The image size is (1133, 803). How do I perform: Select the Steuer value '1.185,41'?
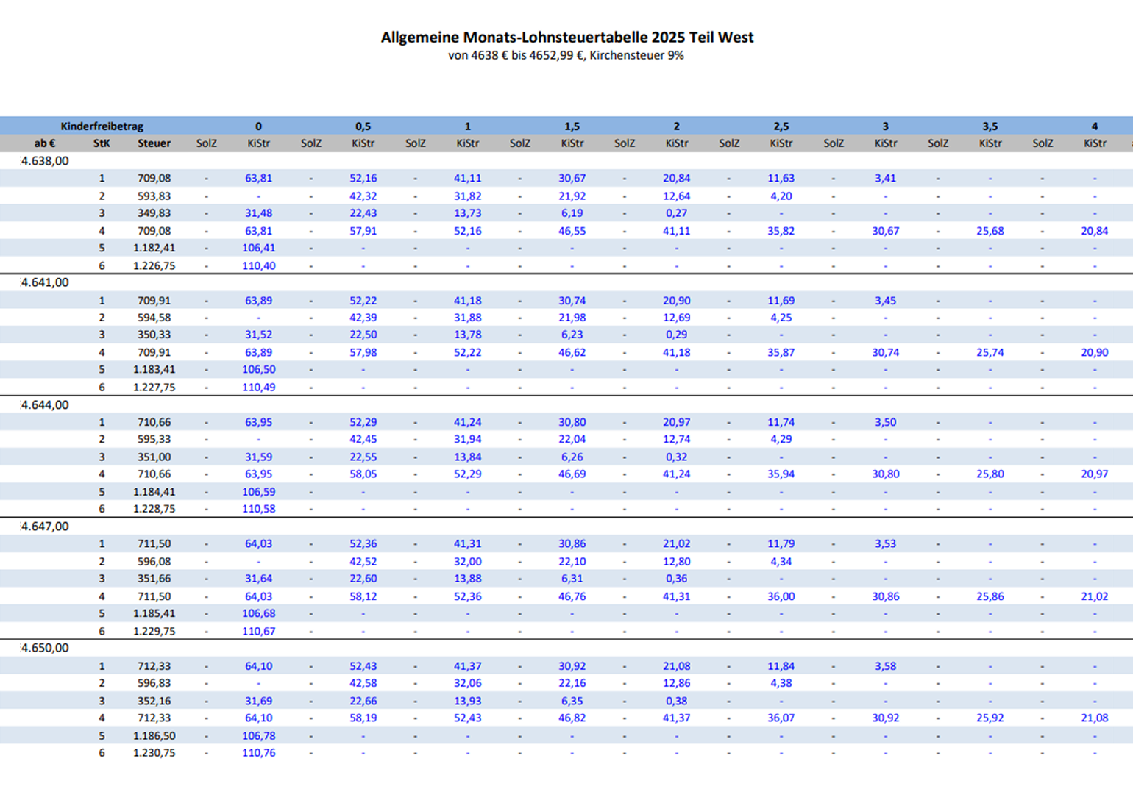[x=154, y=613]
